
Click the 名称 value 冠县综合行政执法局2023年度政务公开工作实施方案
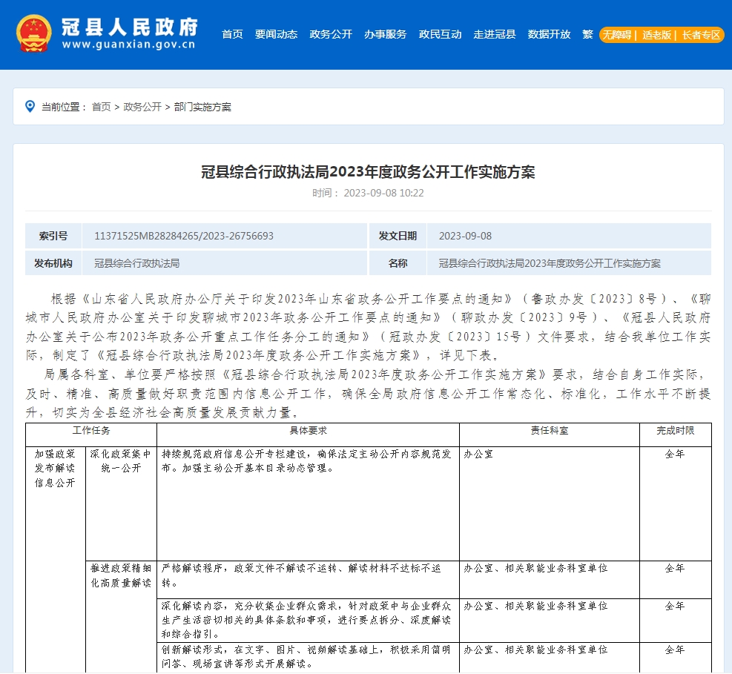click(550, 263)
